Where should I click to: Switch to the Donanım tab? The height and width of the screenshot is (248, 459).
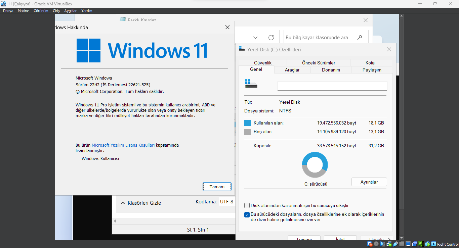[331, 70]
